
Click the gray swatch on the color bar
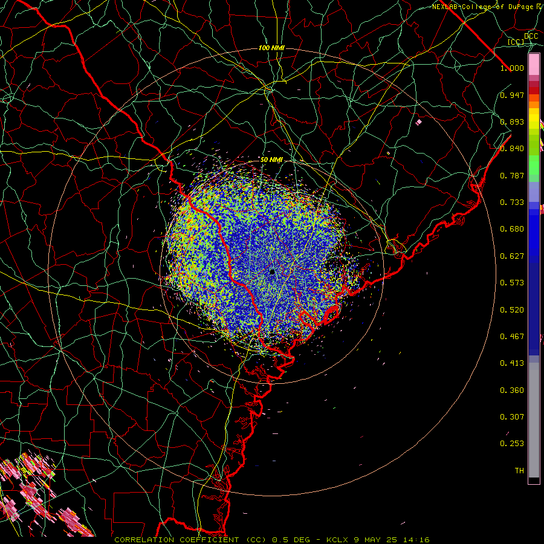point(534,420)
